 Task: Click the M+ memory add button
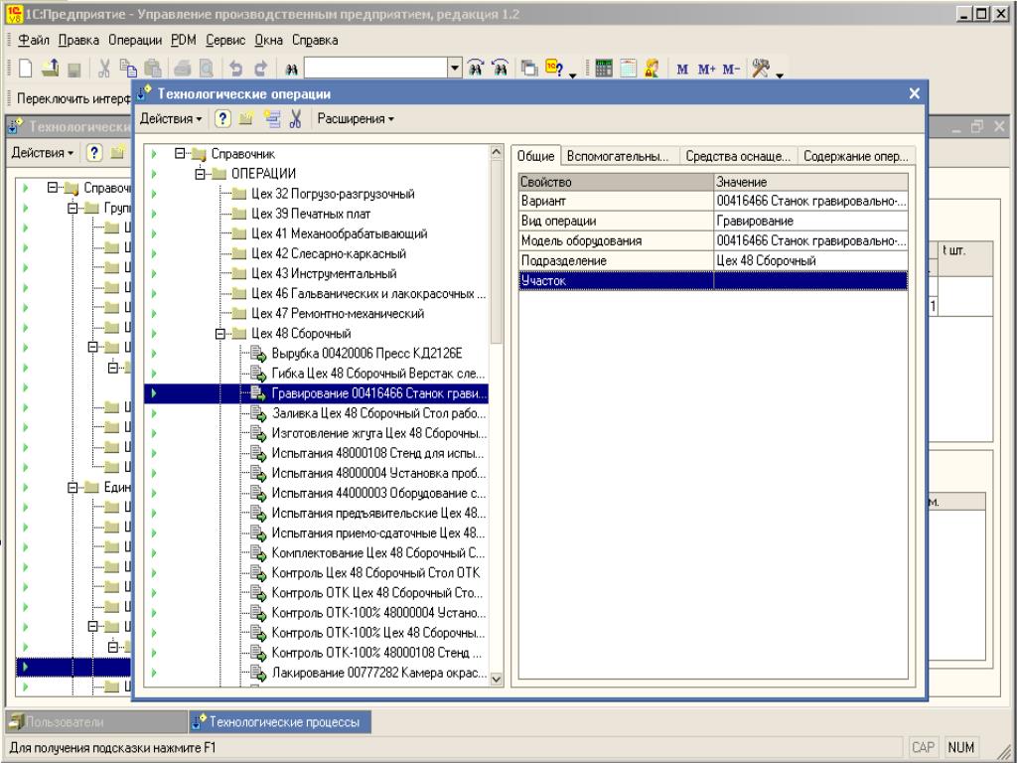(706, 69)
